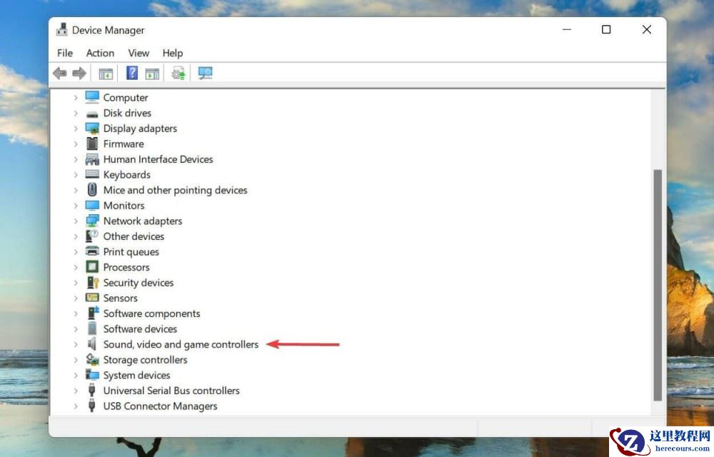Open the Action menu

coord(100,53)
